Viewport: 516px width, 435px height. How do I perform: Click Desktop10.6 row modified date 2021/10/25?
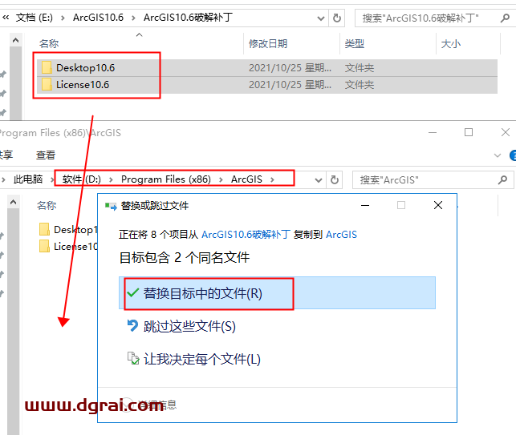(290, 67)
